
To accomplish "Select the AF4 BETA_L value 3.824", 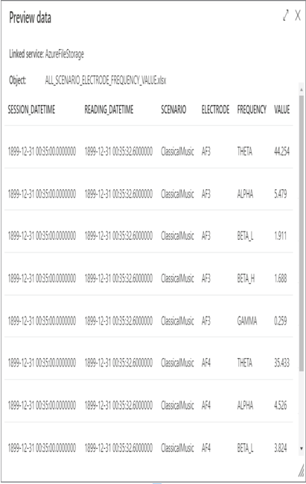I will tap(281, 448).
